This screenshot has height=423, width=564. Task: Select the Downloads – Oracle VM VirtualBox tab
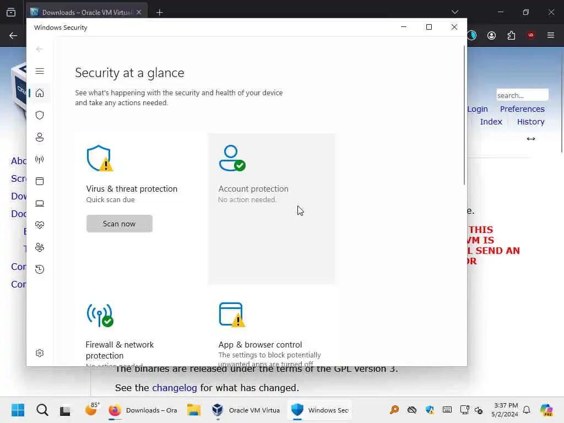coord(86,12)
